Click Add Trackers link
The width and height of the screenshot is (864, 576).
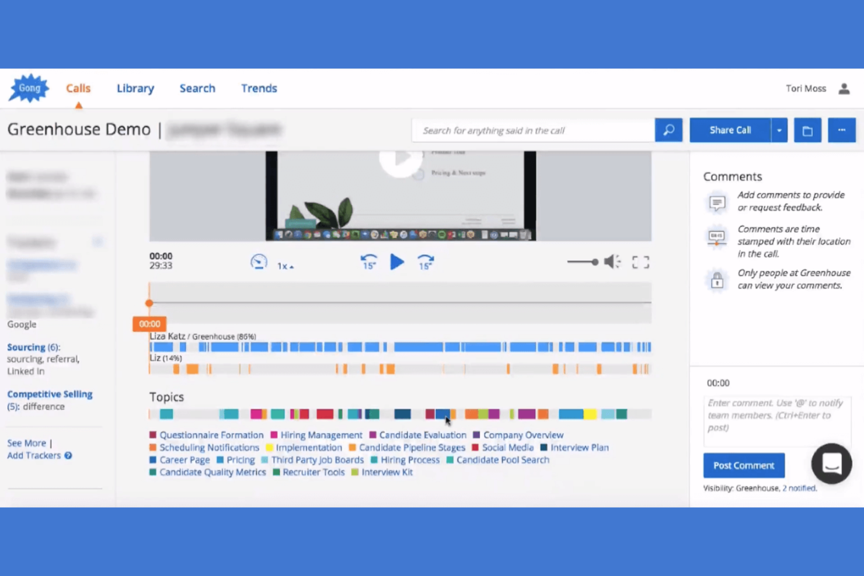34,456
